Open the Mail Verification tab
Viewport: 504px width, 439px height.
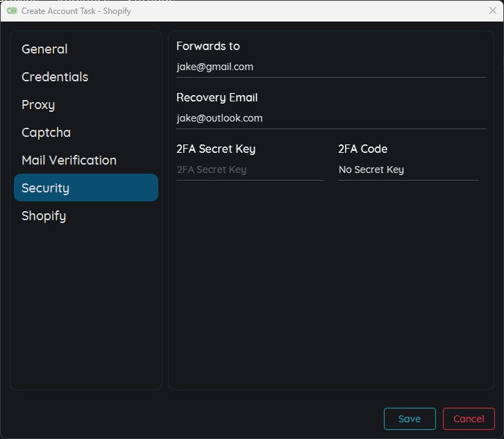coord(69,160)
